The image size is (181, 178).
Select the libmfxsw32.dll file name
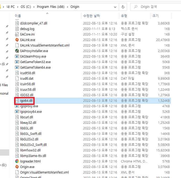click(30, 150)
